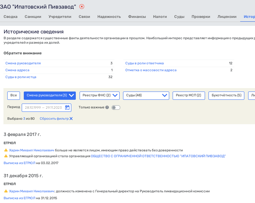
Task: Click the Бухотчётность (5) filter button
Action: click(x=226, y=96)
